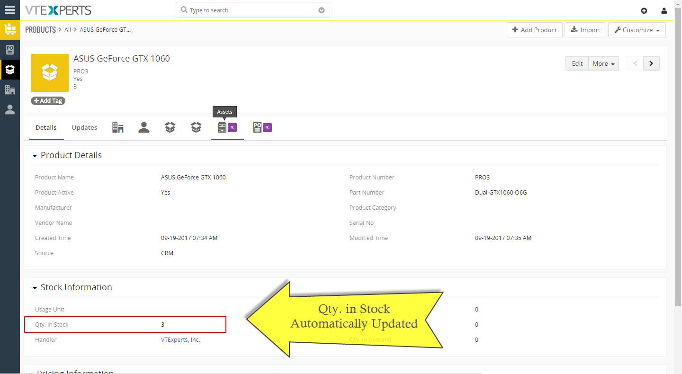The width and height of the screenshot is (682, 374).
Task: Select the Products box icon in sidebar
Action: [x=10, y=70]
